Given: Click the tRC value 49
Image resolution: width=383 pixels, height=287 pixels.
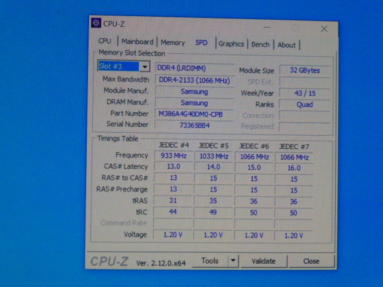Looking at the screenshot, I should coord(214,212).
